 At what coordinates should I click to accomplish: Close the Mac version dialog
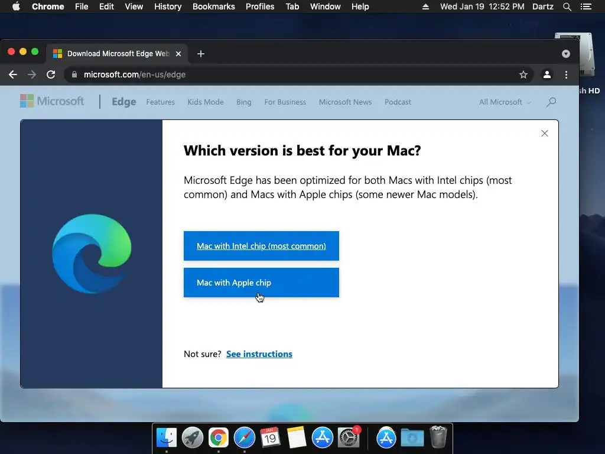[x=544, y=133]
